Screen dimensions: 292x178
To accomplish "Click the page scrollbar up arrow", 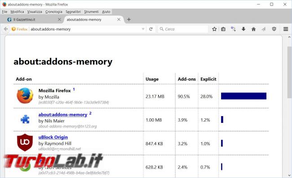I will [x=289, y=37].
